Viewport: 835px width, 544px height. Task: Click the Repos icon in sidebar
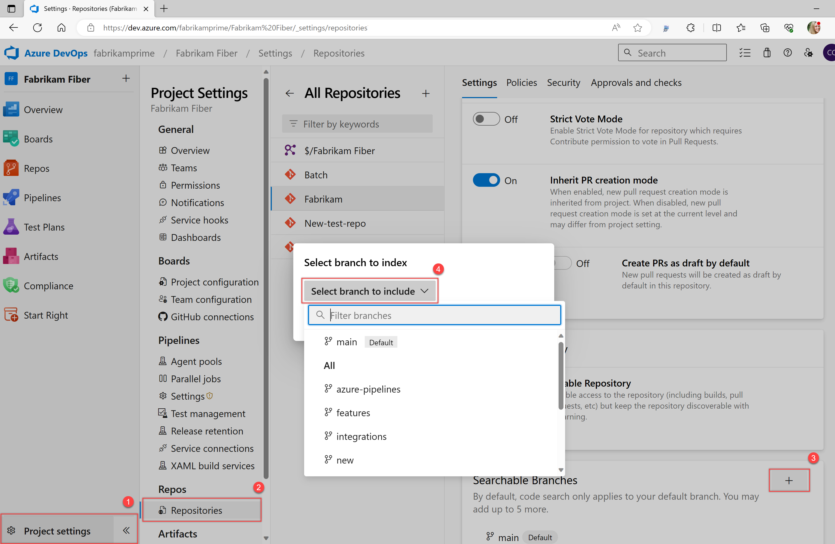tap(10, 168)
